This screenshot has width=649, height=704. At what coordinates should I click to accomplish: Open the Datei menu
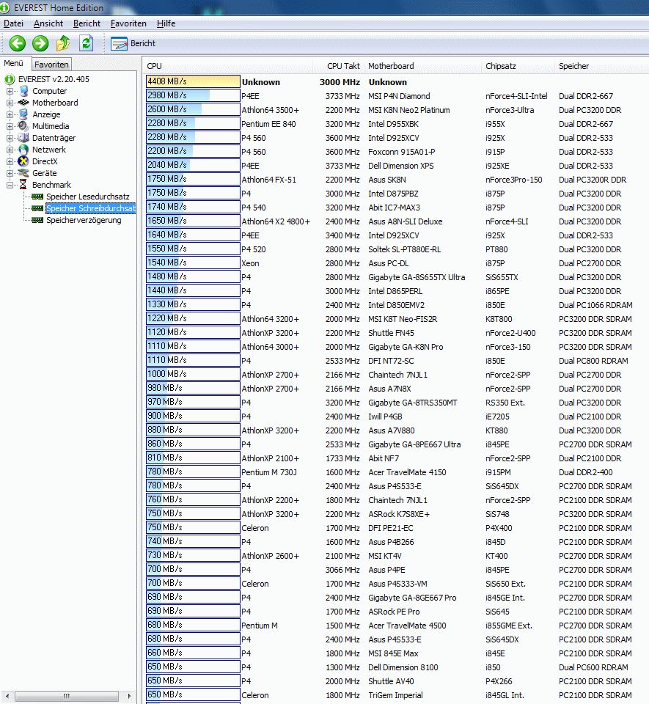tap(14, 23)
